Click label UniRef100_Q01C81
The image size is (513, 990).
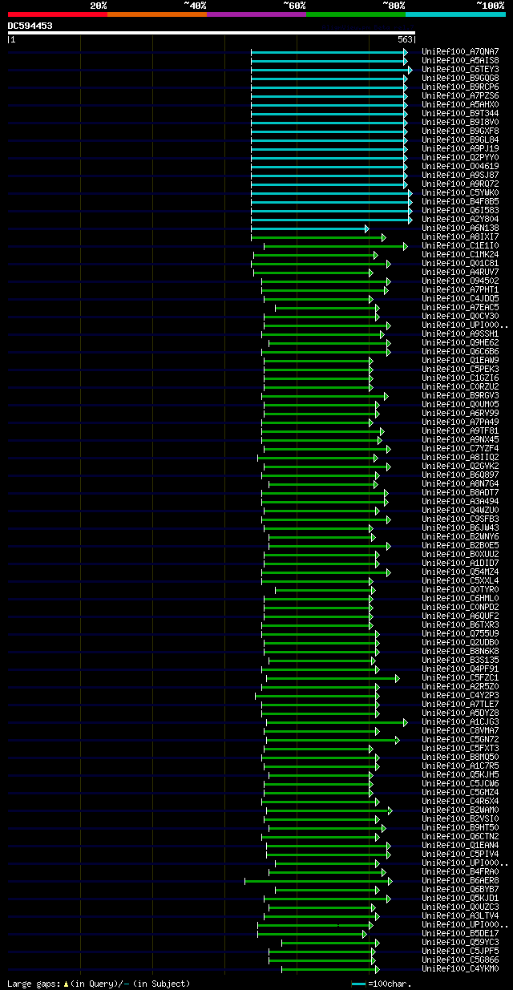pyautogui.click(x=460, y=263)
